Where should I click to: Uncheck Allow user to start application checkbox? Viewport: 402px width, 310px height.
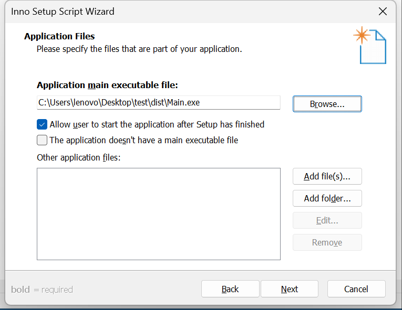pos(42,124)
